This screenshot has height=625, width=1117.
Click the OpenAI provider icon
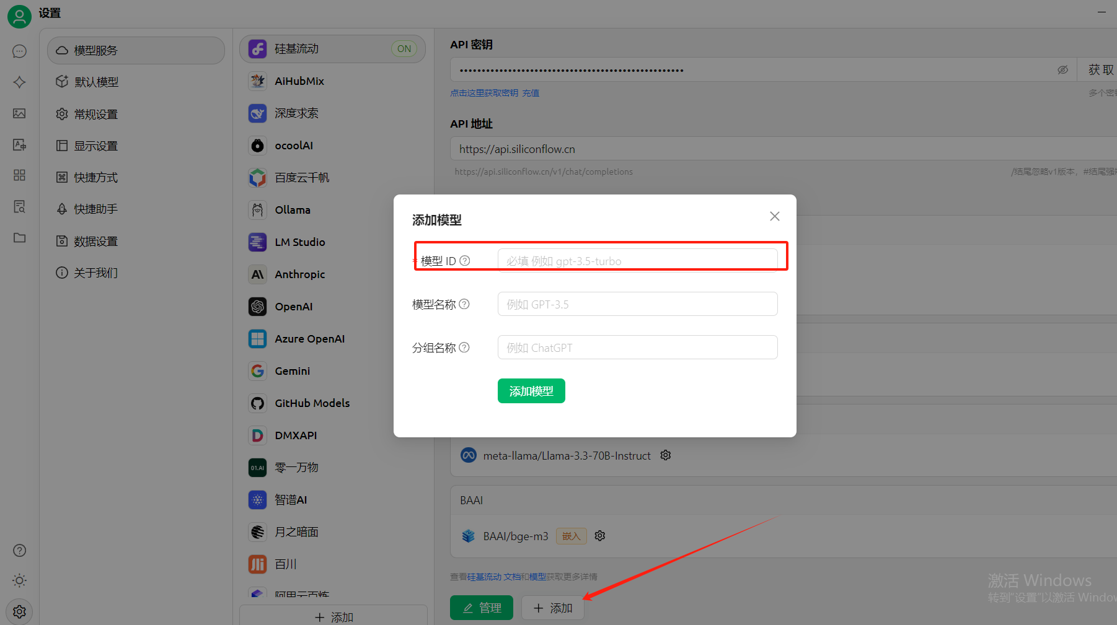pyautogui.click(x=257, y=307)
